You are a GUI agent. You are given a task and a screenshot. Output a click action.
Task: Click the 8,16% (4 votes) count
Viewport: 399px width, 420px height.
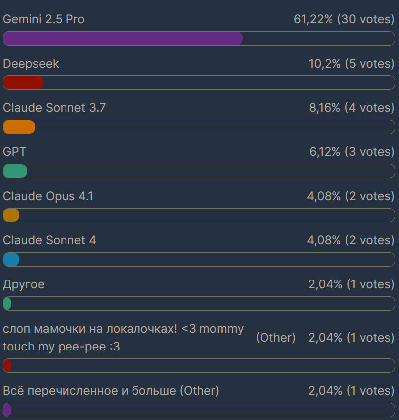(x=351, y=108)
